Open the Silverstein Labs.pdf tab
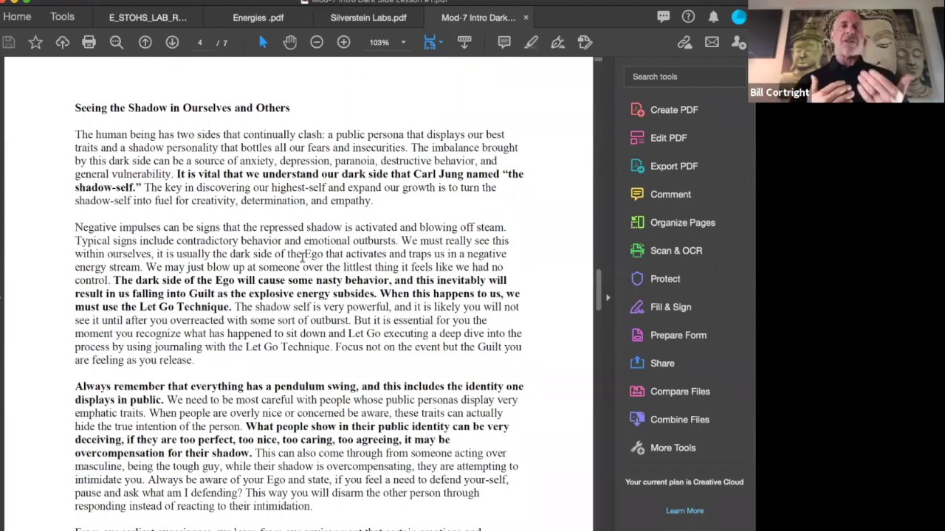Screen dimensions: 945x531 coord(368,18)
